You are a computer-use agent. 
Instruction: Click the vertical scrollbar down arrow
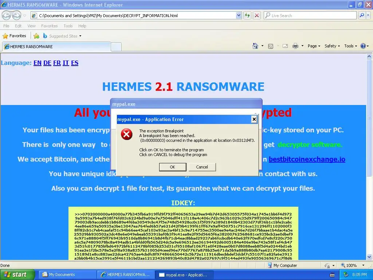coord(369,257)
